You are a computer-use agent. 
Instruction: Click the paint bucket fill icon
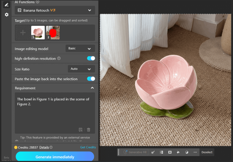pos(178,152)
